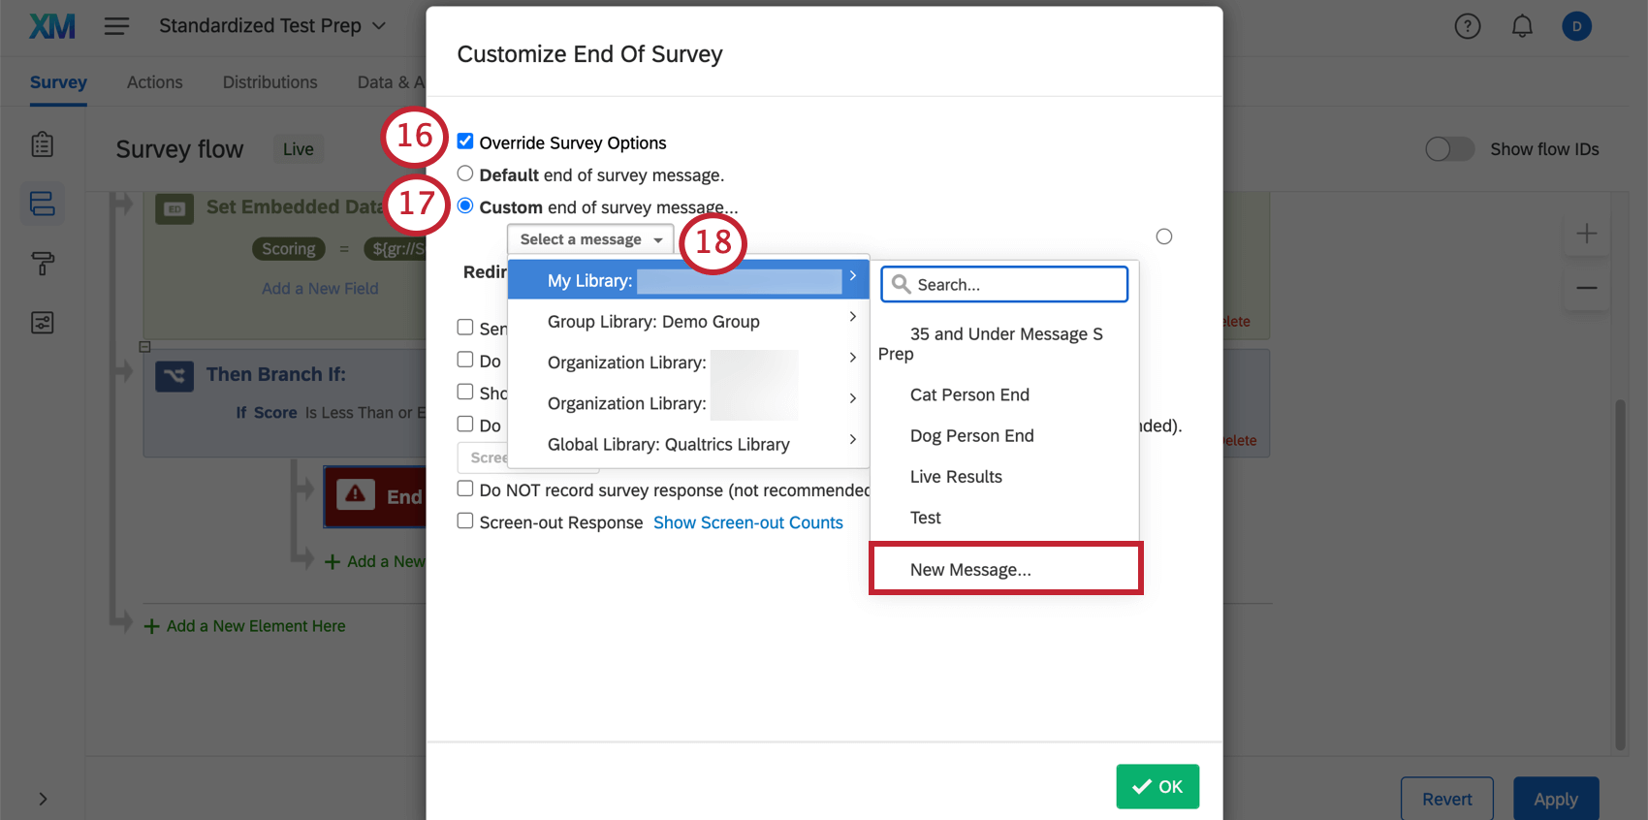Image resolution: width=1648 pixels, height=820 pixels.
Task: Open the Standardized Test Prep project dropdown
Action: pos(271,25)
